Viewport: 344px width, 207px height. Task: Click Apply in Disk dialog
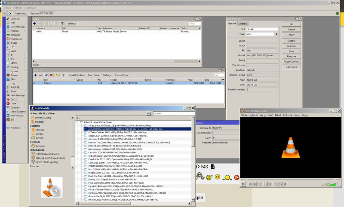click(x=292, y=35)
